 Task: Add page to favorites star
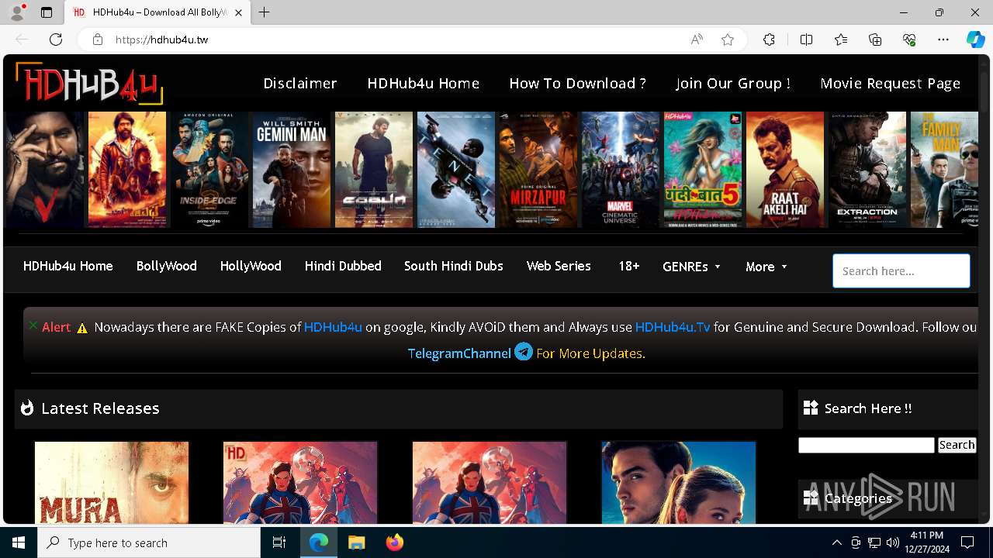(728, 40)
